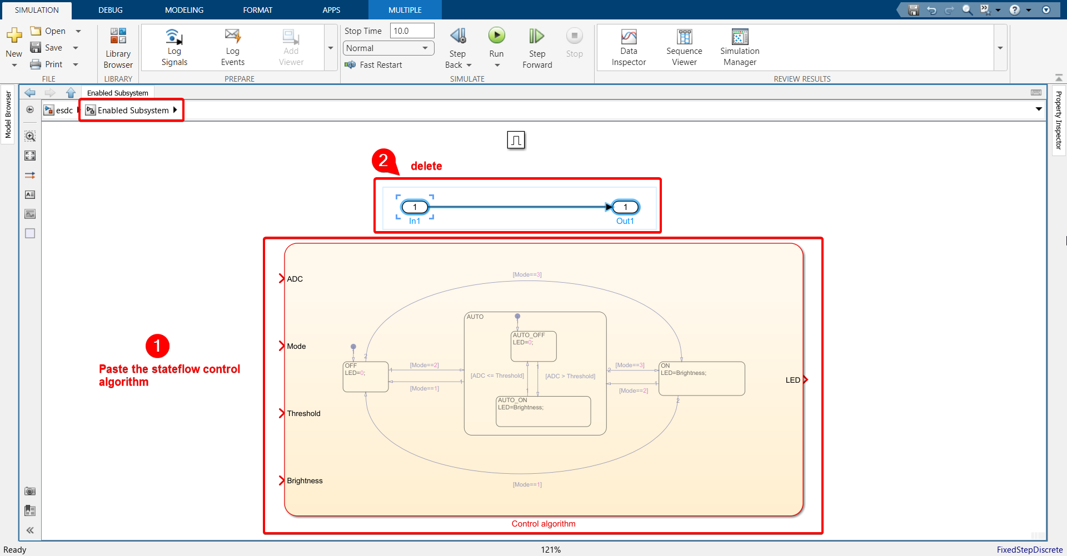Click the search magnifier in quick access toolbar

(x=967, y=10)
